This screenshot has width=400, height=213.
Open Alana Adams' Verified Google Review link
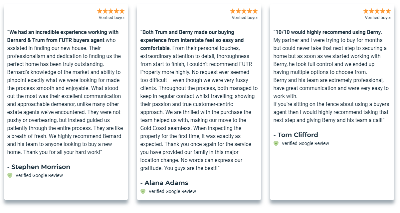[172, 191]
